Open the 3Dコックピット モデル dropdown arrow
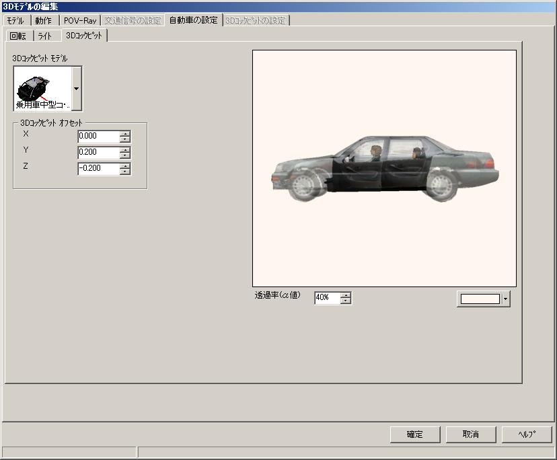 click(76, 88)
